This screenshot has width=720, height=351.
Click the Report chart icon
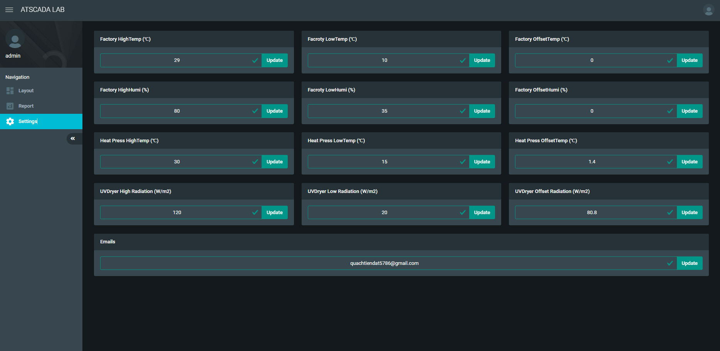click(10, 106)
